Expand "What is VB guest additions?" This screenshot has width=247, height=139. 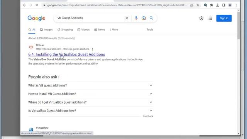click(x=91, y=85)
